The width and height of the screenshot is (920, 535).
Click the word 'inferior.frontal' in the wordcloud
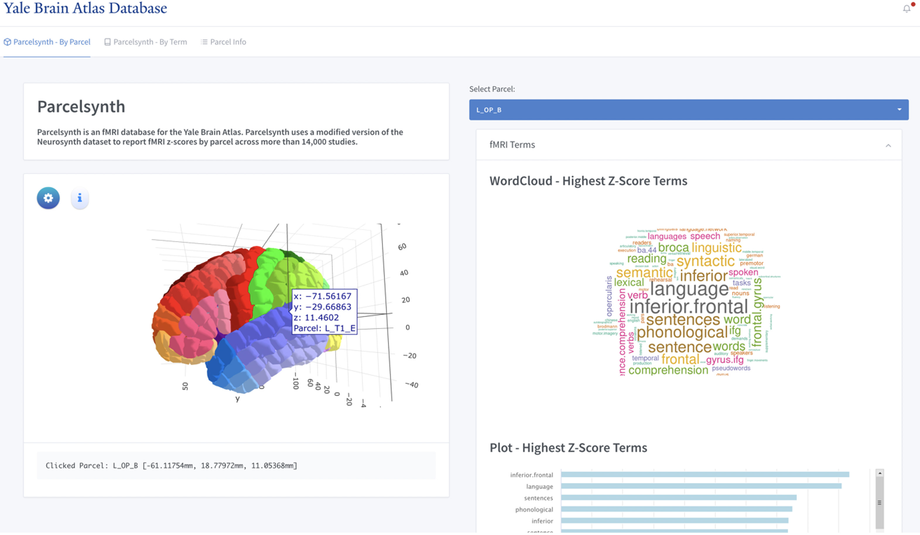pos(689,306)
